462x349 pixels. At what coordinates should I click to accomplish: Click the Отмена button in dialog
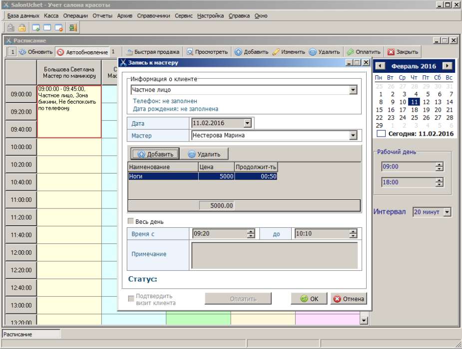point(349,299)
